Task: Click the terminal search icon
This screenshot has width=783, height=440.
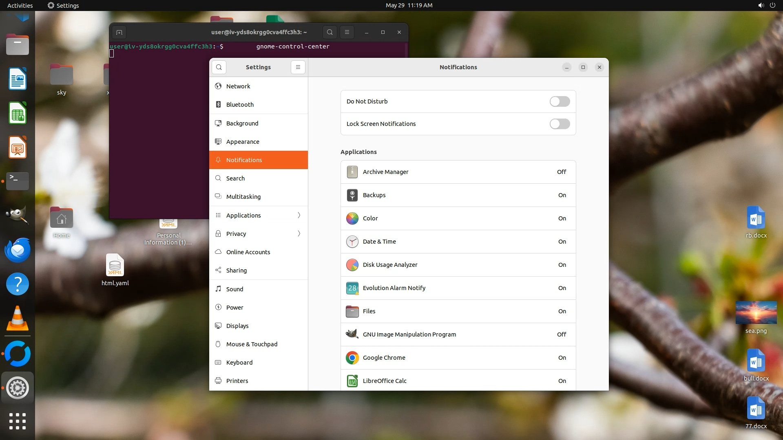Action: (330, 32)
